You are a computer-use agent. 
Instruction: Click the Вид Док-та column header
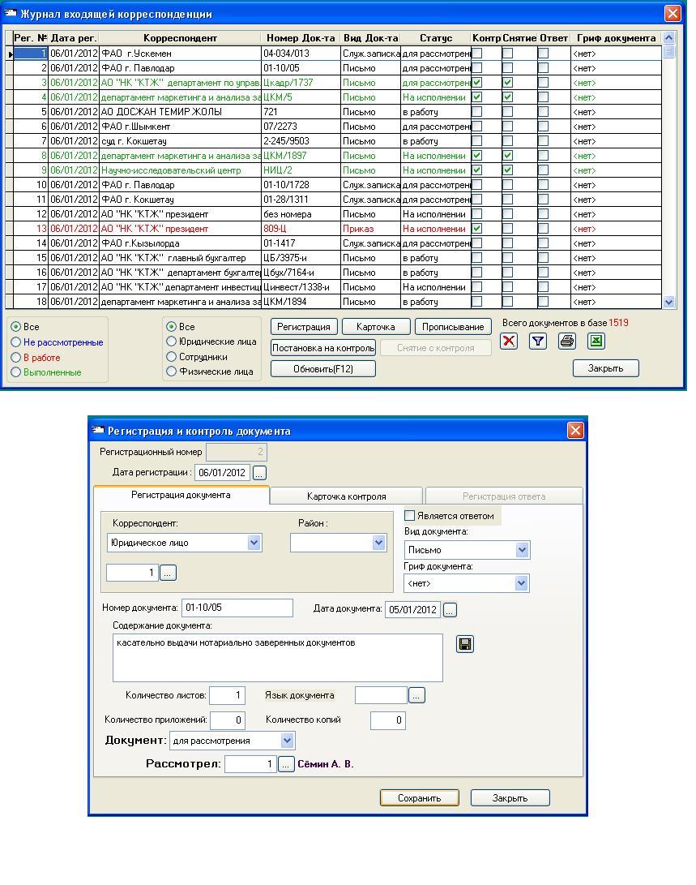click(x=371, y=38)
